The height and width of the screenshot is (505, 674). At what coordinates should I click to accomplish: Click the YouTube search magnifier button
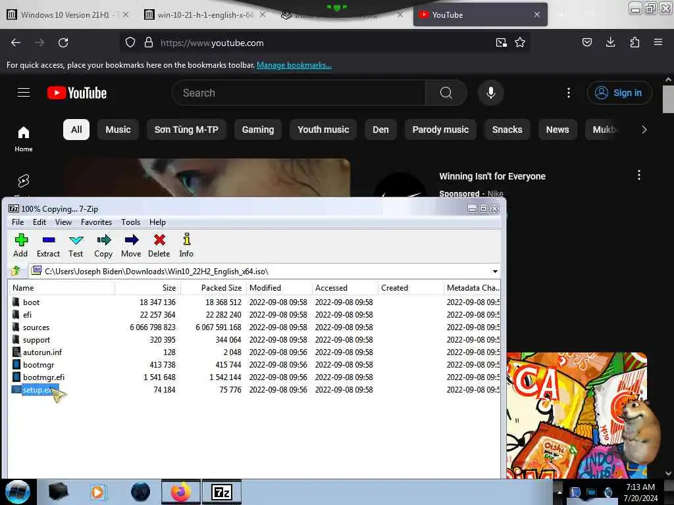point(446,93)
